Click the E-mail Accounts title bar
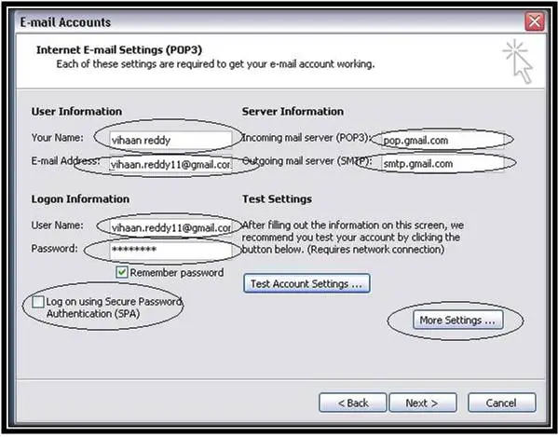The image size is (558, 437). pos(270,22)
